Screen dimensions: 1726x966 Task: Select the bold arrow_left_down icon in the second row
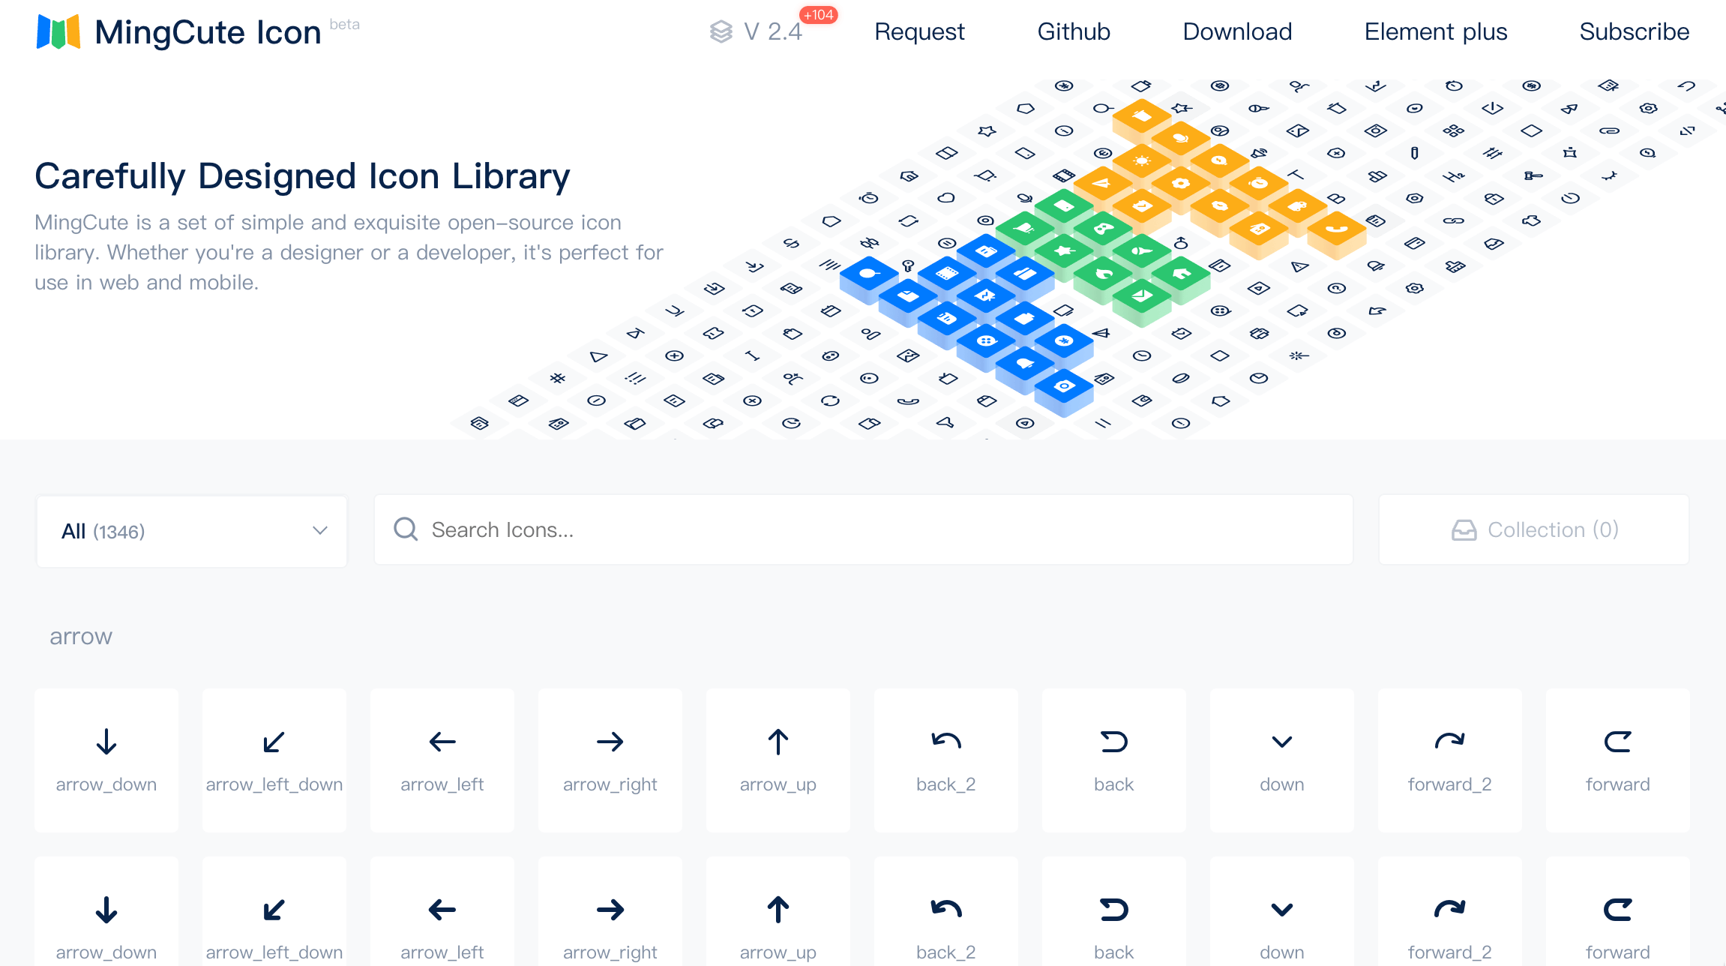pyautogui.click(x=274, y=910)
